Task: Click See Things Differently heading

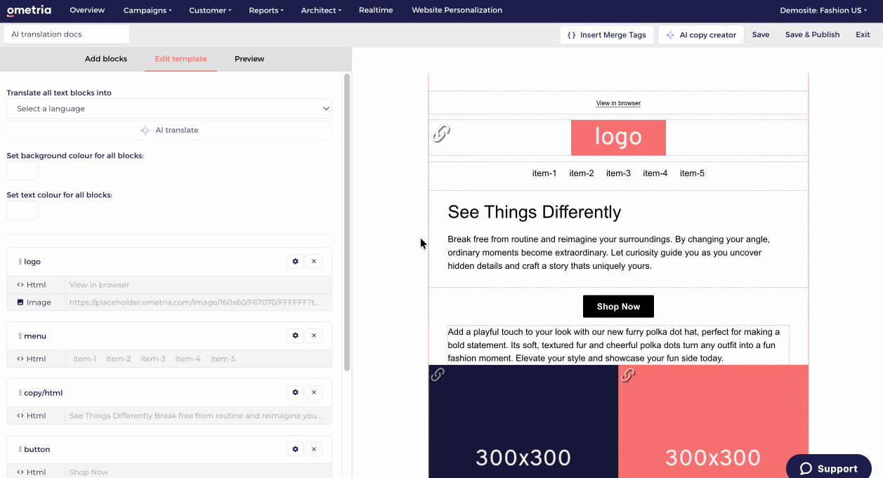Action: pyautogui.click(x=535, y=212)
